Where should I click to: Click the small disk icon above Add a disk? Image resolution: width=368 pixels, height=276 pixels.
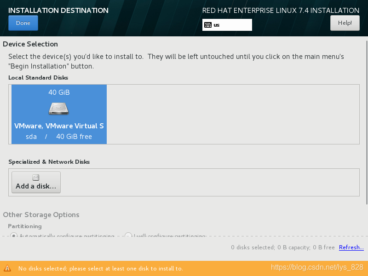(36, 178)
